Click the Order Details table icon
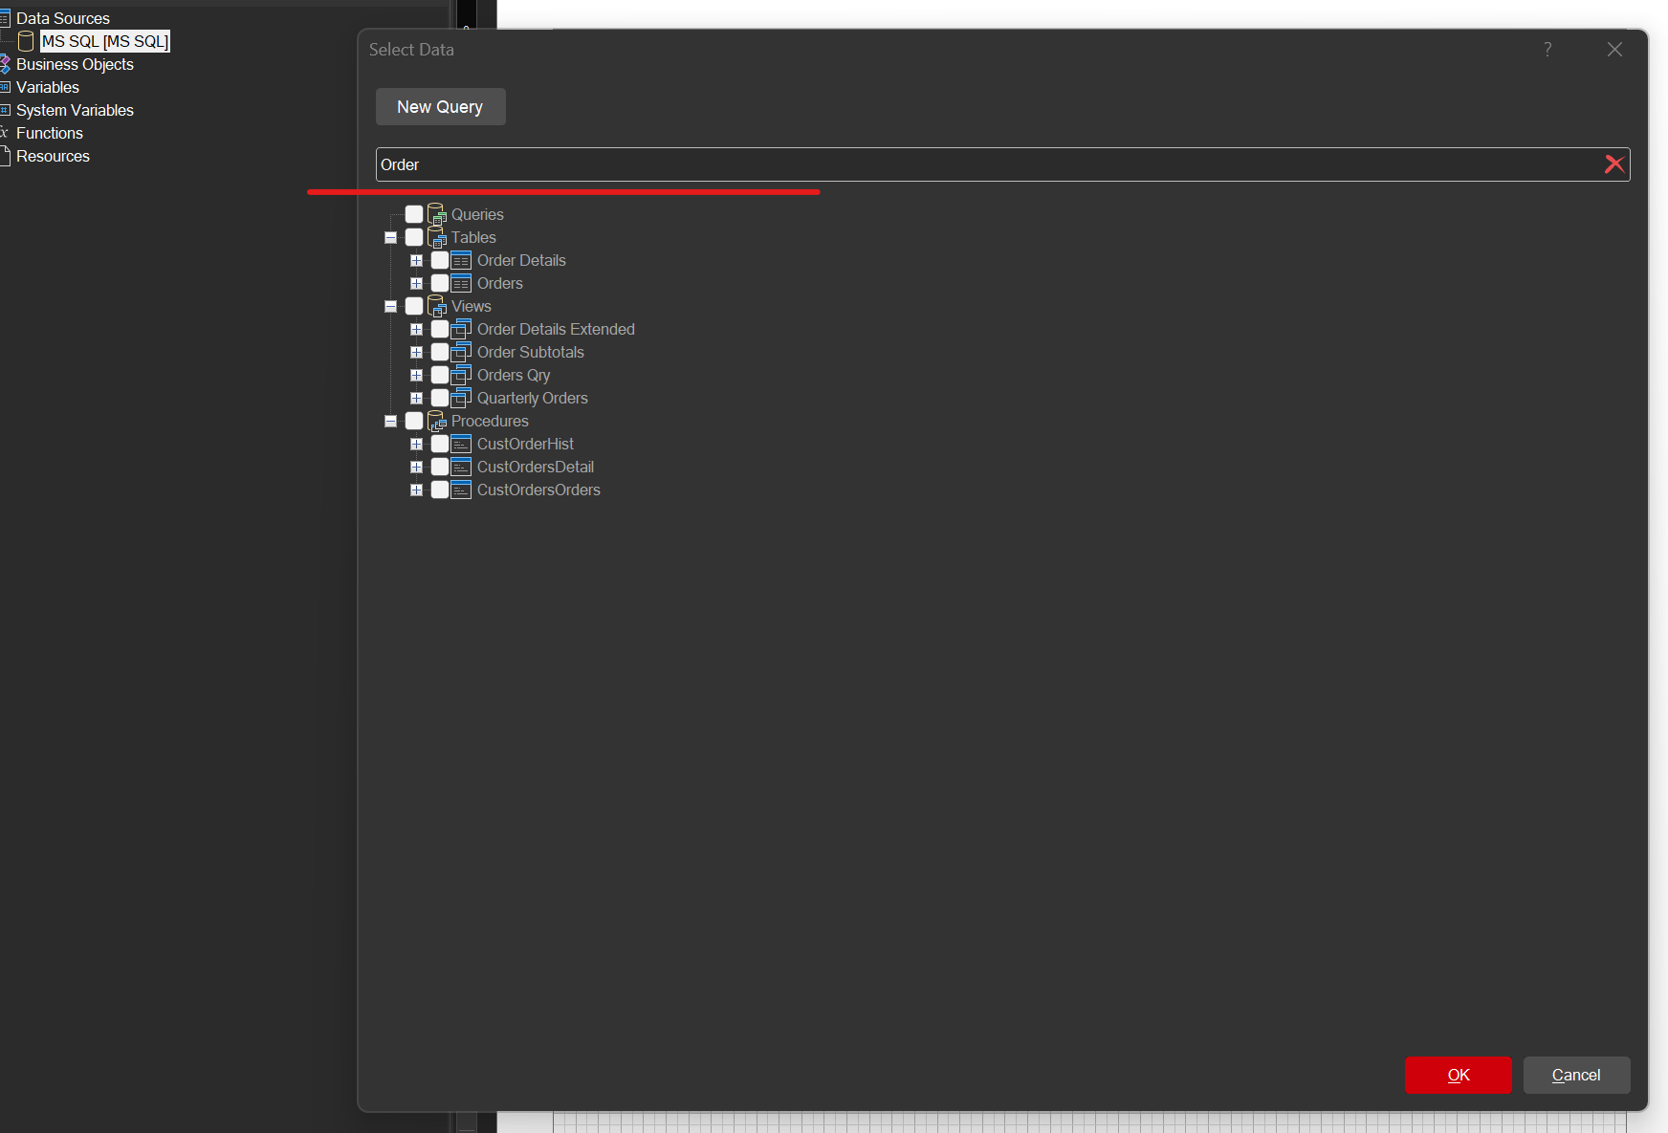The height and width of the screenshot is (1133, 1668). tap(461, 260)
